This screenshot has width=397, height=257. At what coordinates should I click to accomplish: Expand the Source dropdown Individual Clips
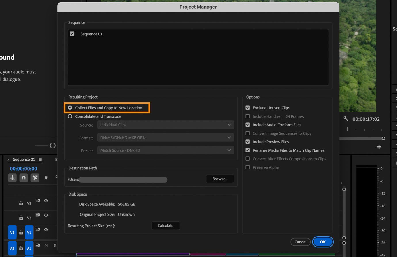click(165, 124)
